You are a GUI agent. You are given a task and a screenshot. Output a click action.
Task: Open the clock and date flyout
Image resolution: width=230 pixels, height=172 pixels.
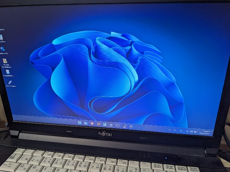point(204,133)
